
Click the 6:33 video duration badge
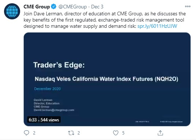[33, 120]
